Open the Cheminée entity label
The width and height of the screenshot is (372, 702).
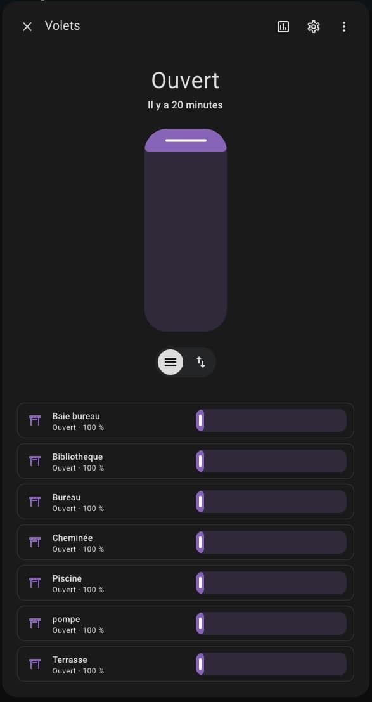pos(72,538)
